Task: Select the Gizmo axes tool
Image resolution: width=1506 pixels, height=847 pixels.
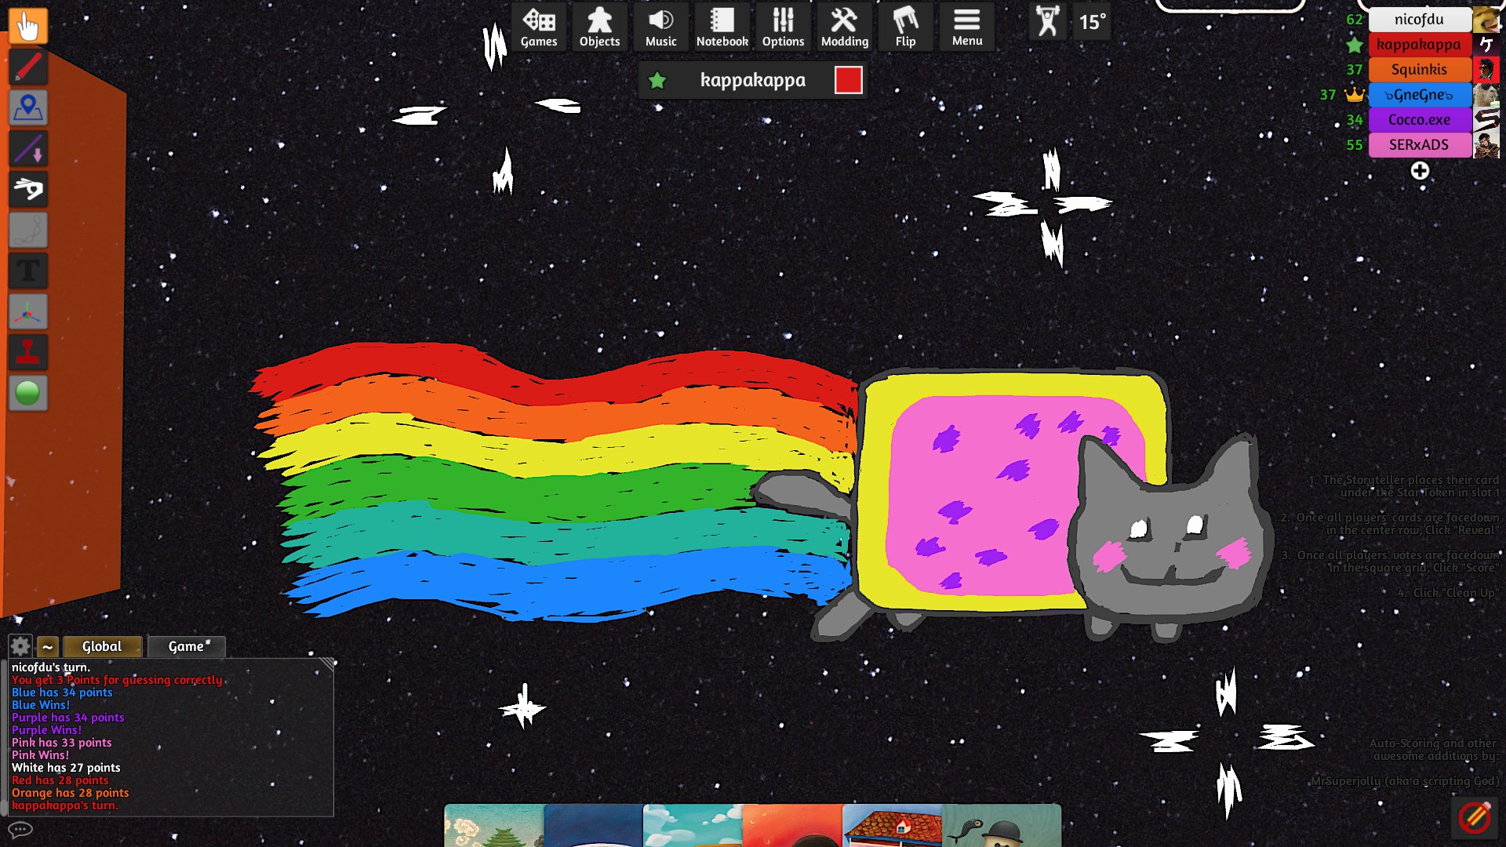Action: (x=27, y=311)
